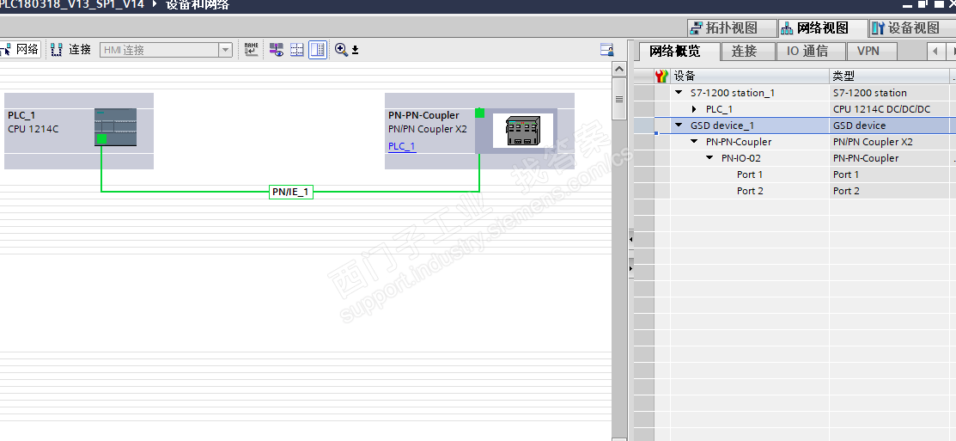Click the upper splitter collapse arrow

click(x=630, y=240)
